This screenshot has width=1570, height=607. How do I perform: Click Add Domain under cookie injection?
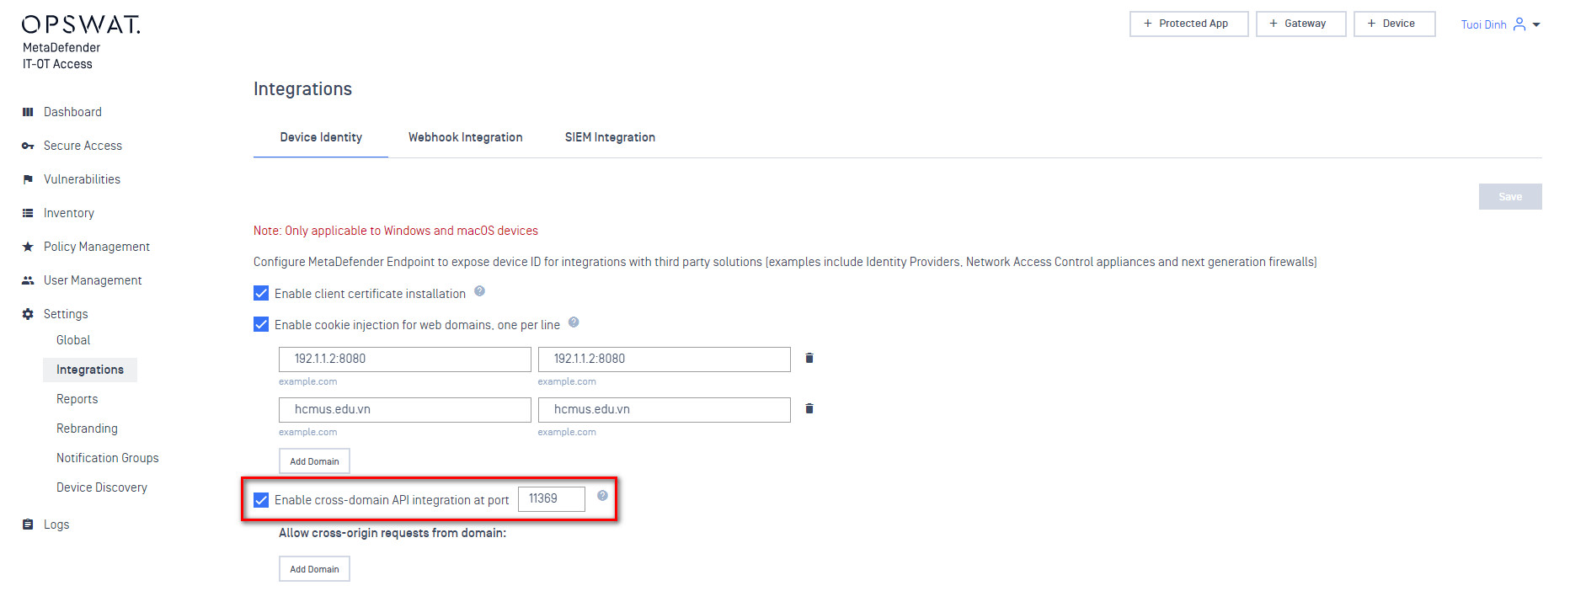pos(314,461)
